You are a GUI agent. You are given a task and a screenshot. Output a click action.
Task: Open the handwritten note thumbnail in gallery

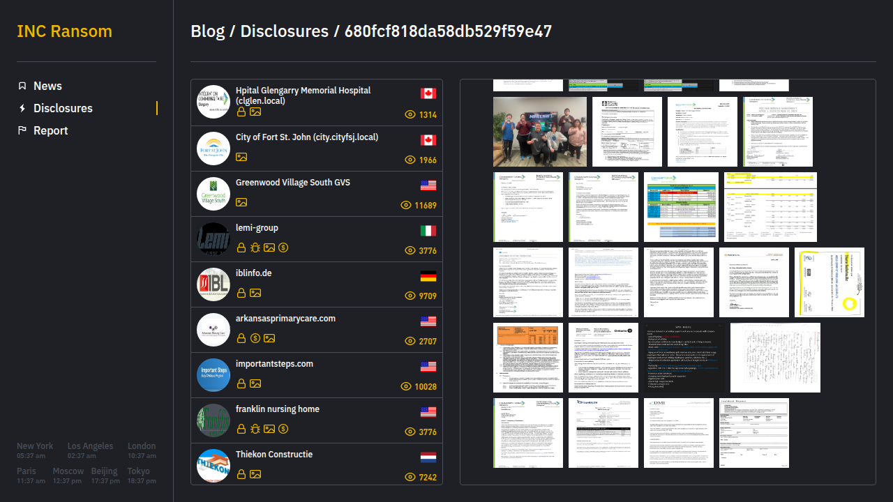pyautogui.click(x=765, y=358)
